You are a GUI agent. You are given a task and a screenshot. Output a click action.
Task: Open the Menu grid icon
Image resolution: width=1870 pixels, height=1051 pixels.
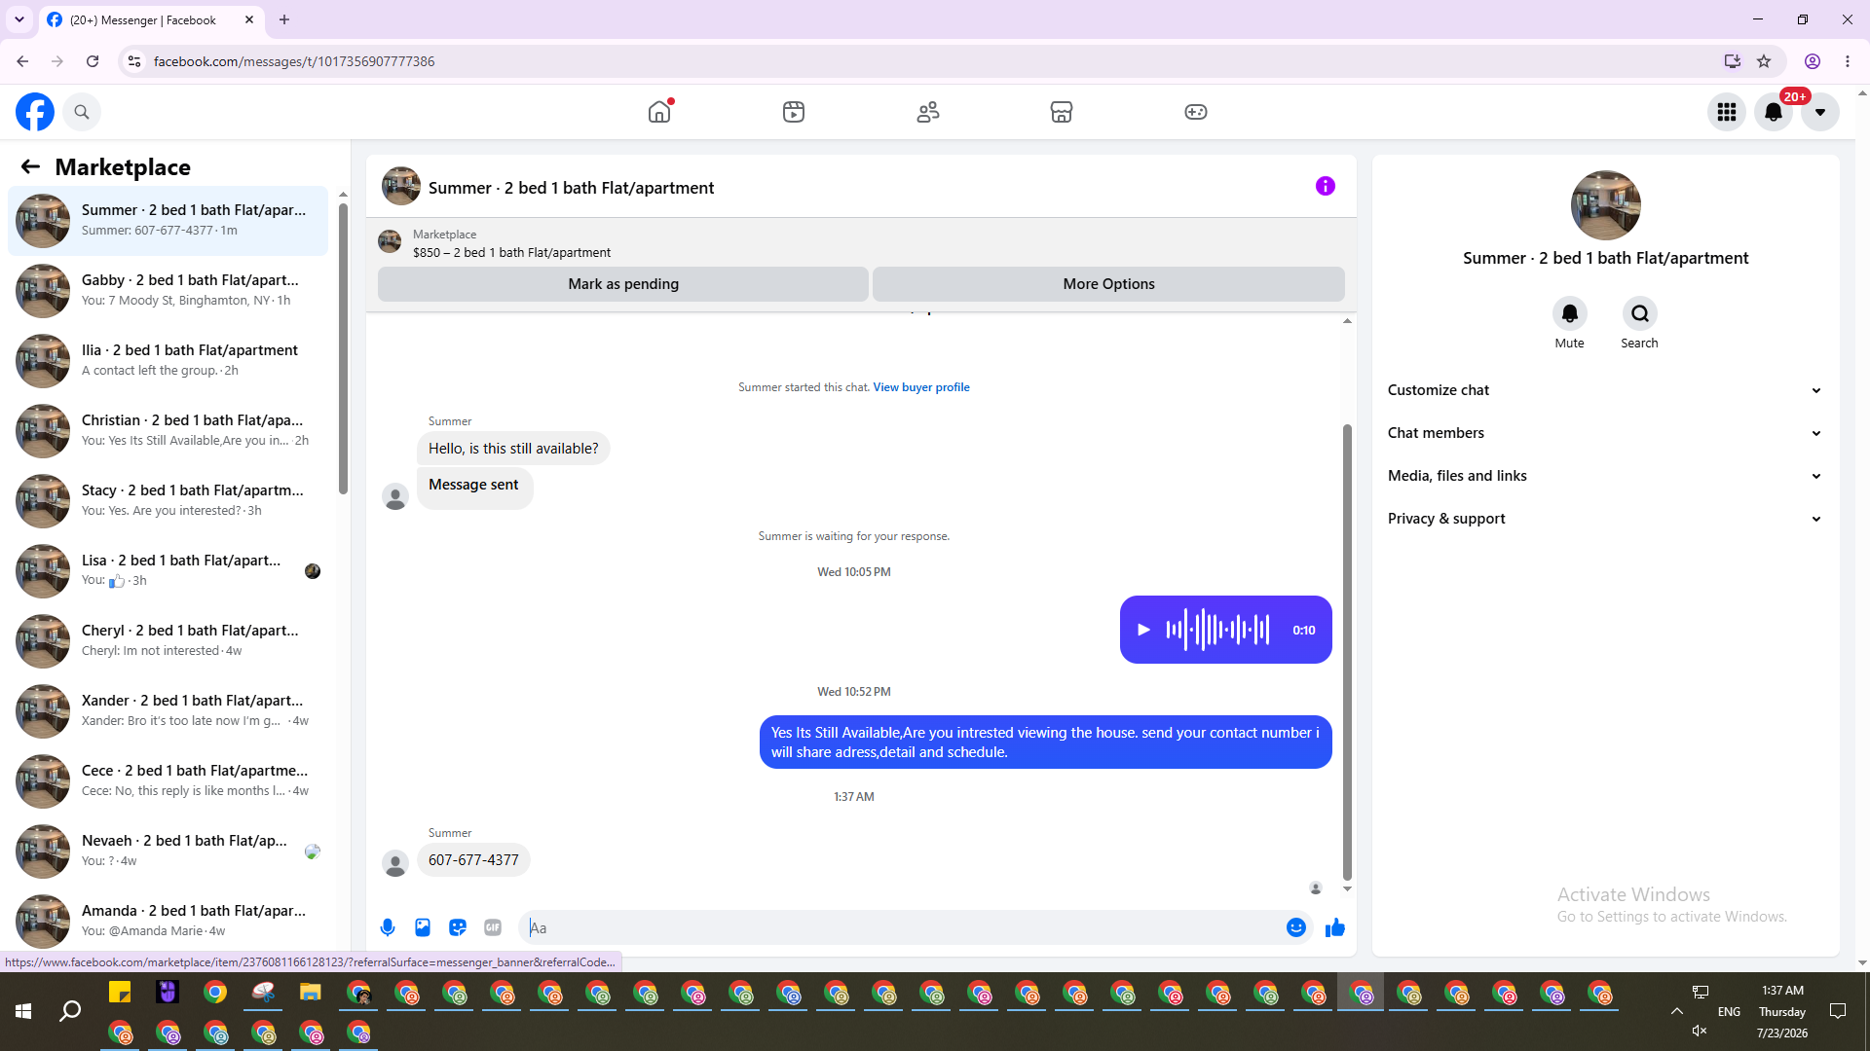[1727, 112]
